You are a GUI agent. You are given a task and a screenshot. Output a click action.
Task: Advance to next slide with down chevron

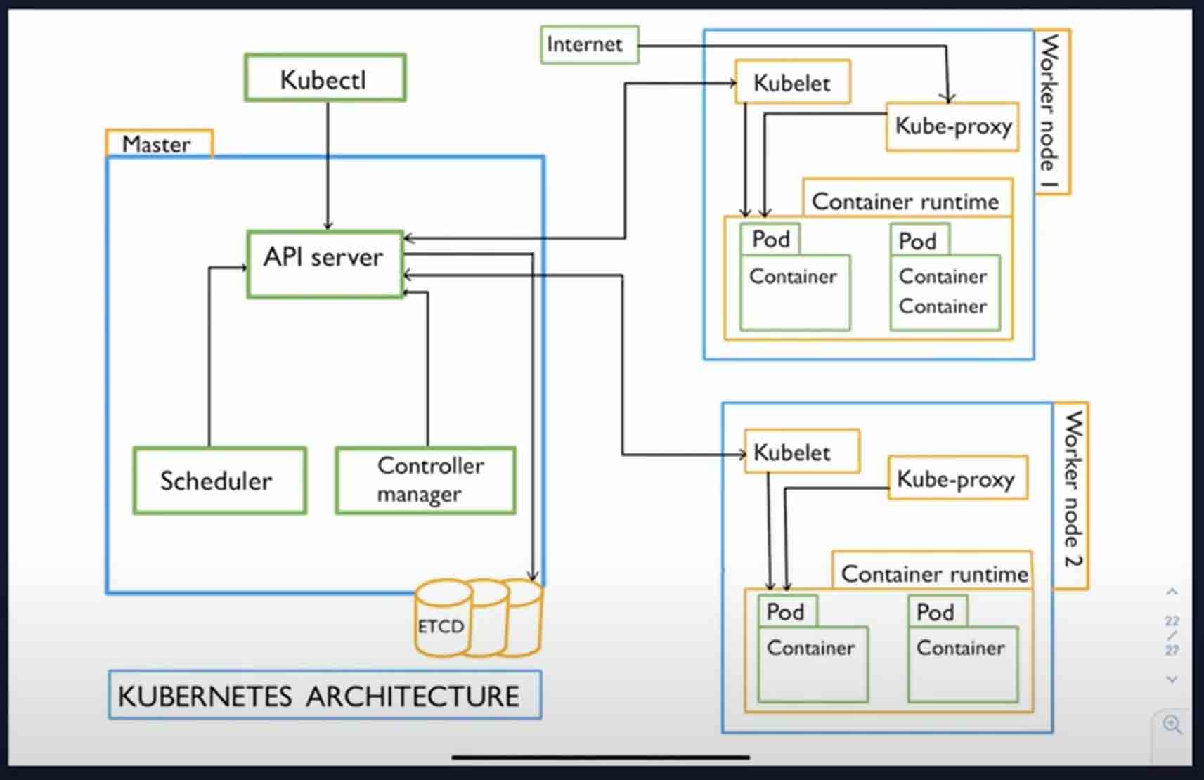coord(1172,680)
